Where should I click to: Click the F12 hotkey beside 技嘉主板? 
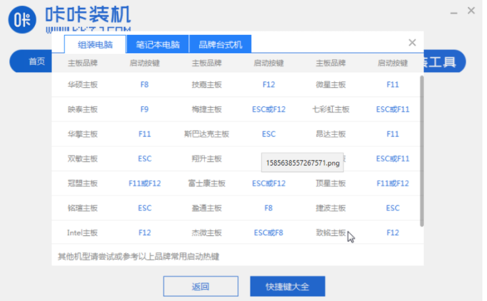pyautogui.click(x=268, y=85)
